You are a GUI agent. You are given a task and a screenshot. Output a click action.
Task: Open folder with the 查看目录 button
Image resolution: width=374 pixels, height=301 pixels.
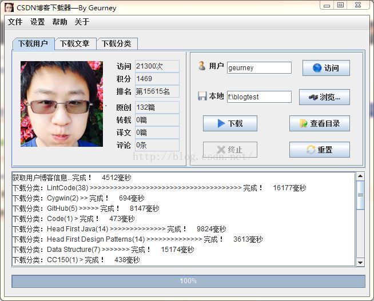(320, 123)
